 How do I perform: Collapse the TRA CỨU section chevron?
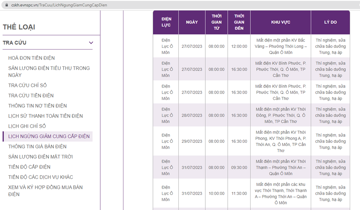(x=91, y=43)
